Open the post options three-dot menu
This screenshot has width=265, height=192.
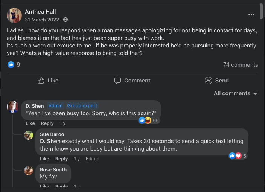point(251,15)
